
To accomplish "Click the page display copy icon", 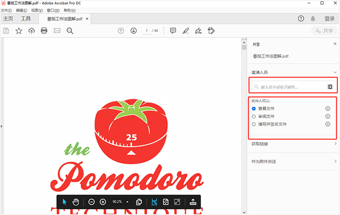I will (x=139, y=202).
